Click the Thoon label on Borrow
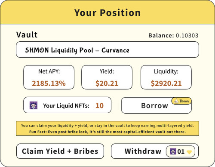The height and width of the screenshot is (167, 215). [184, 101]
